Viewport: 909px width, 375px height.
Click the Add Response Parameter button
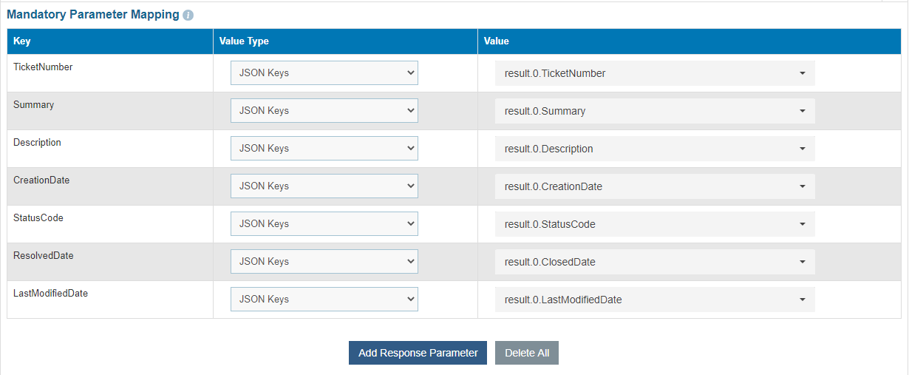pos(418,353)
